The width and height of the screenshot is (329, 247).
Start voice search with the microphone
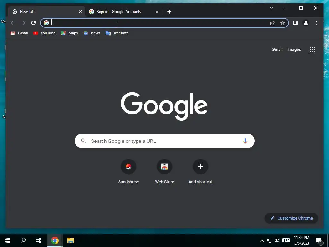point(245,141)
